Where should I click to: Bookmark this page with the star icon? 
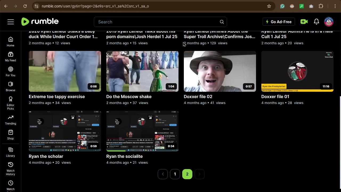[x=269, y=6]
